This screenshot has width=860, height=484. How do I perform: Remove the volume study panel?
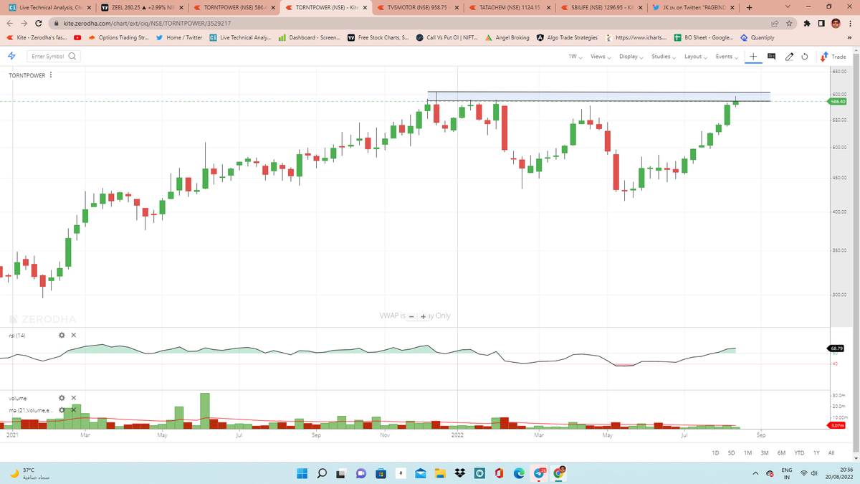coord(74,398)
